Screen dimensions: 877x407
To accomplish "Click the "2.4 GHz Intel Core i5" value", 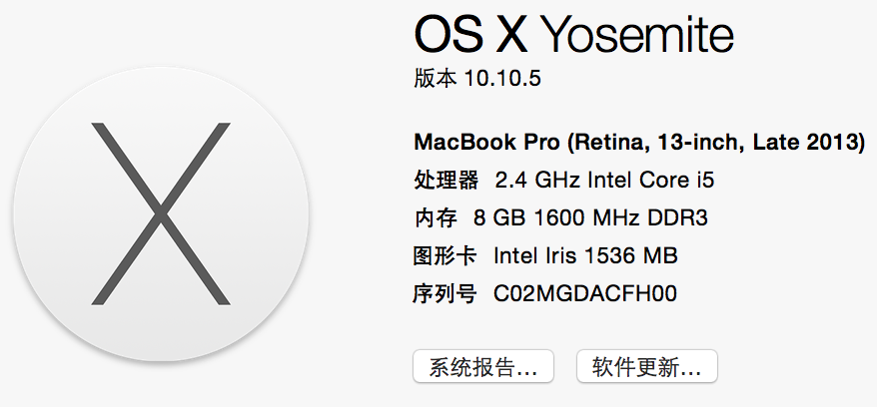I will (x=605, y=181).
